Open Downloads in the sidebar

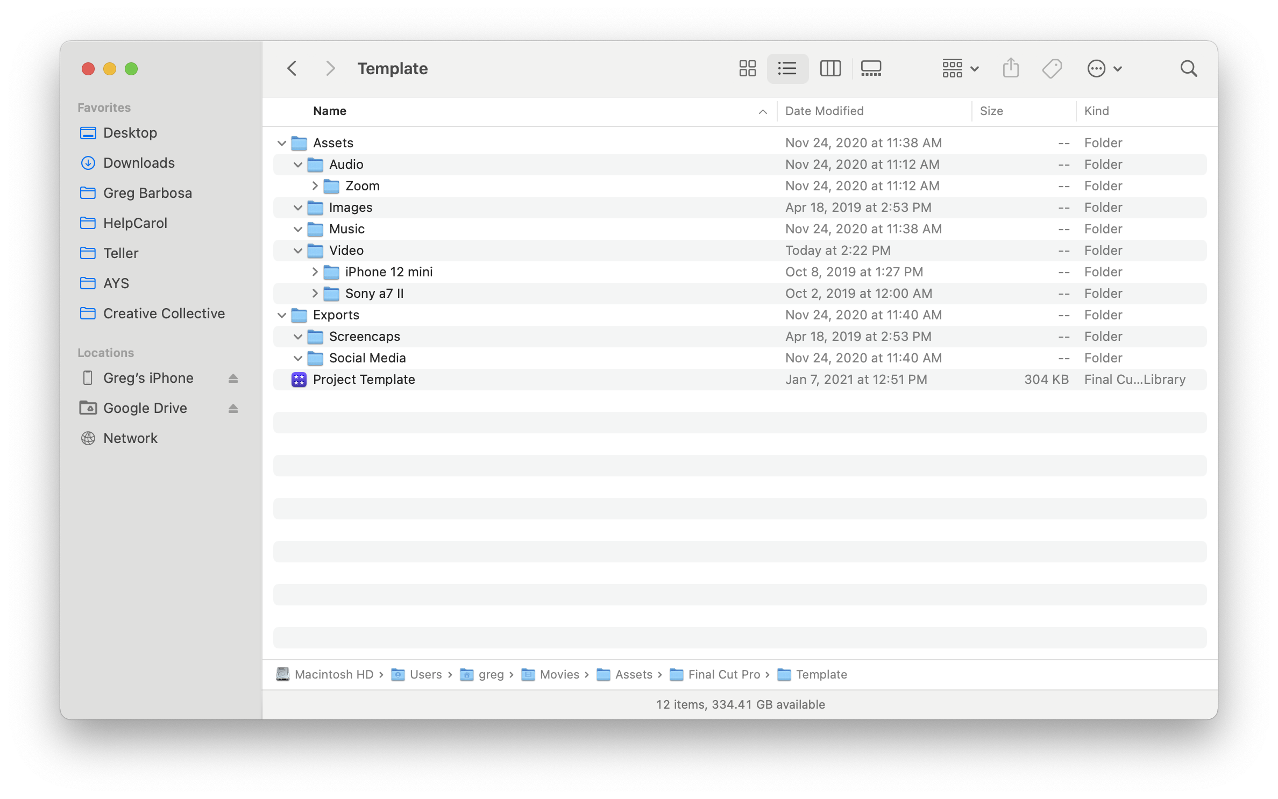click(x=139, y=163)
